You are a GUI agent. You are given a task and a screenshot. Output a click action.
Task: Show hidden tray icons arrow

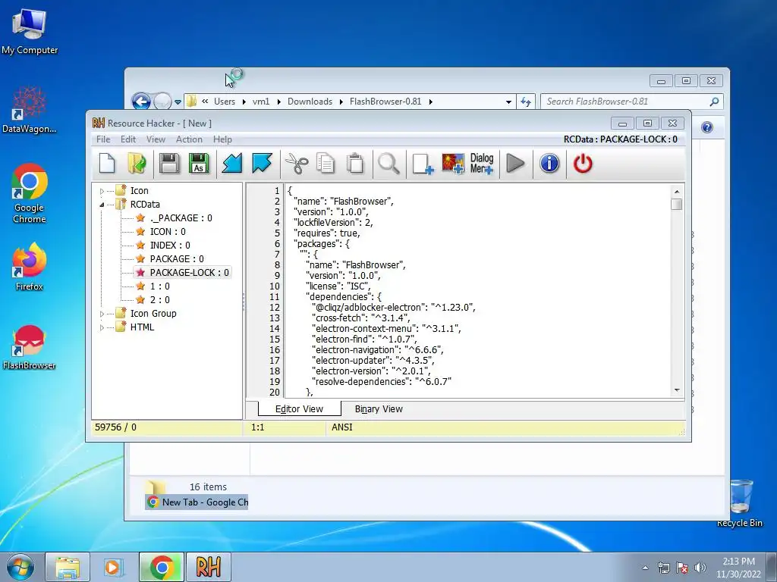click(645, 568)
